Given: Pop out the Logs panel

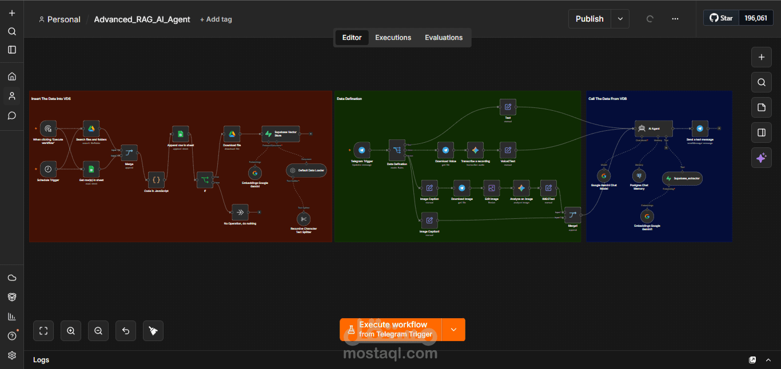Looking at the screenshot, I should (752, 360).
